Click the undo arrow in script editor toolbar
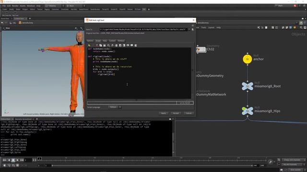307x172 pixels. coord(89,45)
